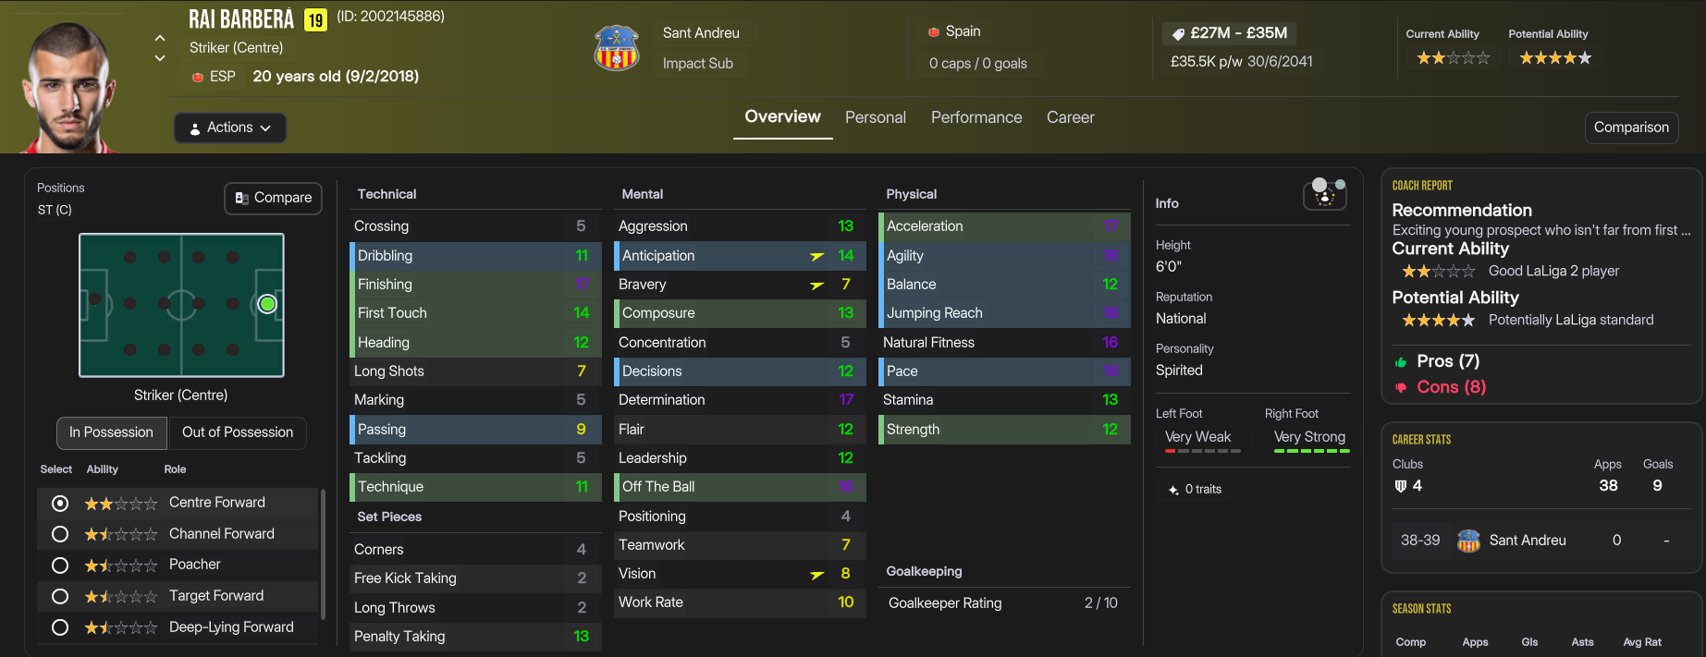Select the Deep-Lying Forward radio button
The width and height of the screenshot is (1706, 657).
(x=60, y=627)
